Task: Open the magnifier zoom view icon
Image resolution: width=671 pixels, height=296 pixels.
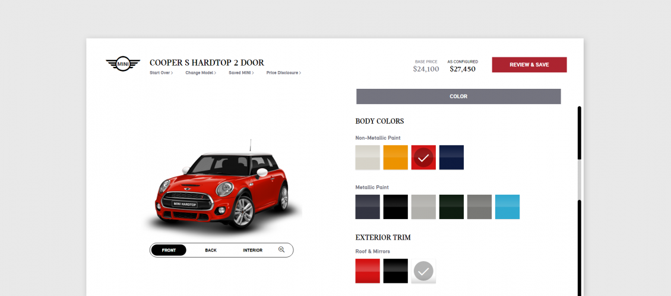Action: 281,250
